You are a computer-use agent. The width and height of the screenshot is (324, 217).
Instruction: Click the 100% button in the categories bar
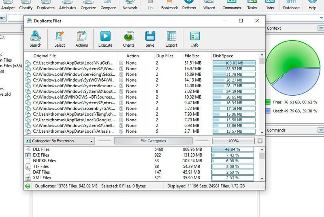[233, 141]
